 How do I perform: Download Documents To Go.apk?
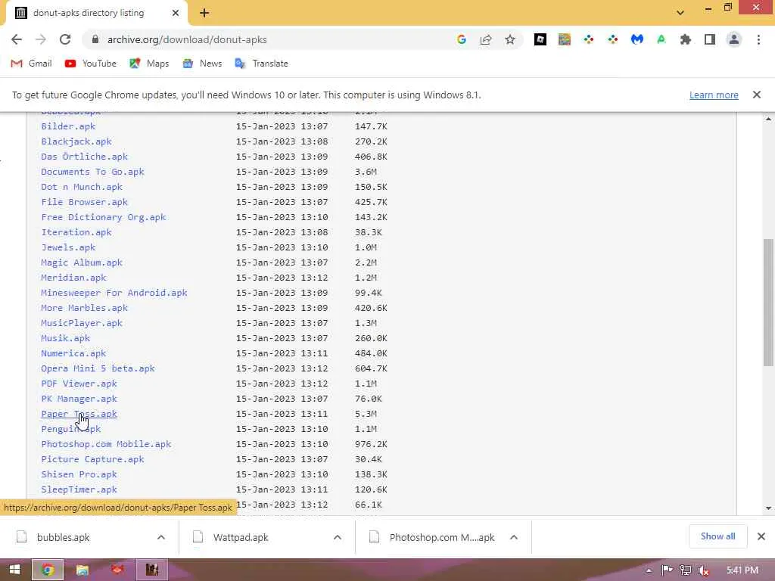tap(92, 172)
